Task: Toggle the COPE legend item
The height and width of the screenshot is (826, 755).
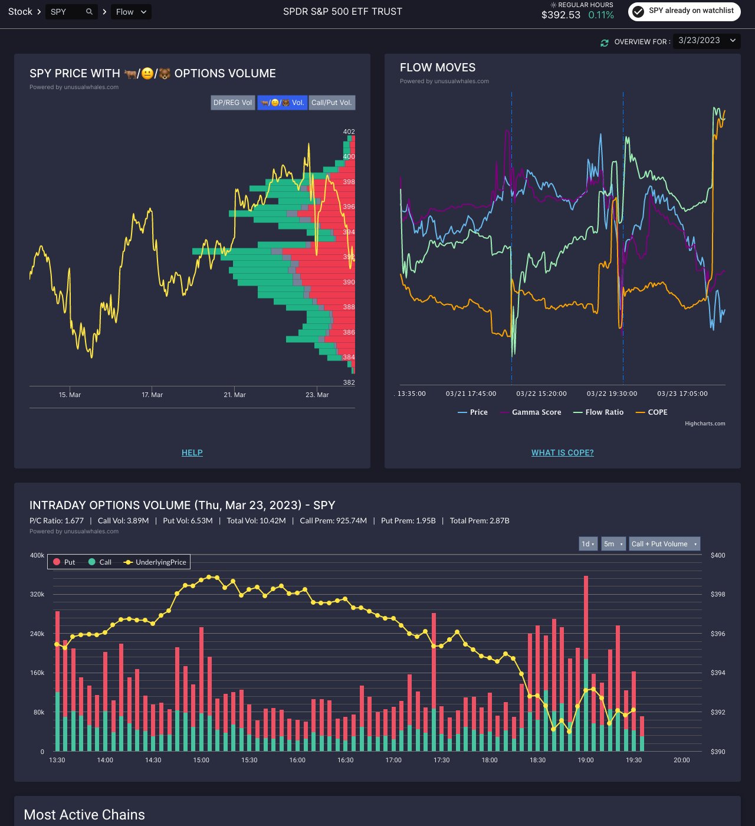Action: pos(652,412)
